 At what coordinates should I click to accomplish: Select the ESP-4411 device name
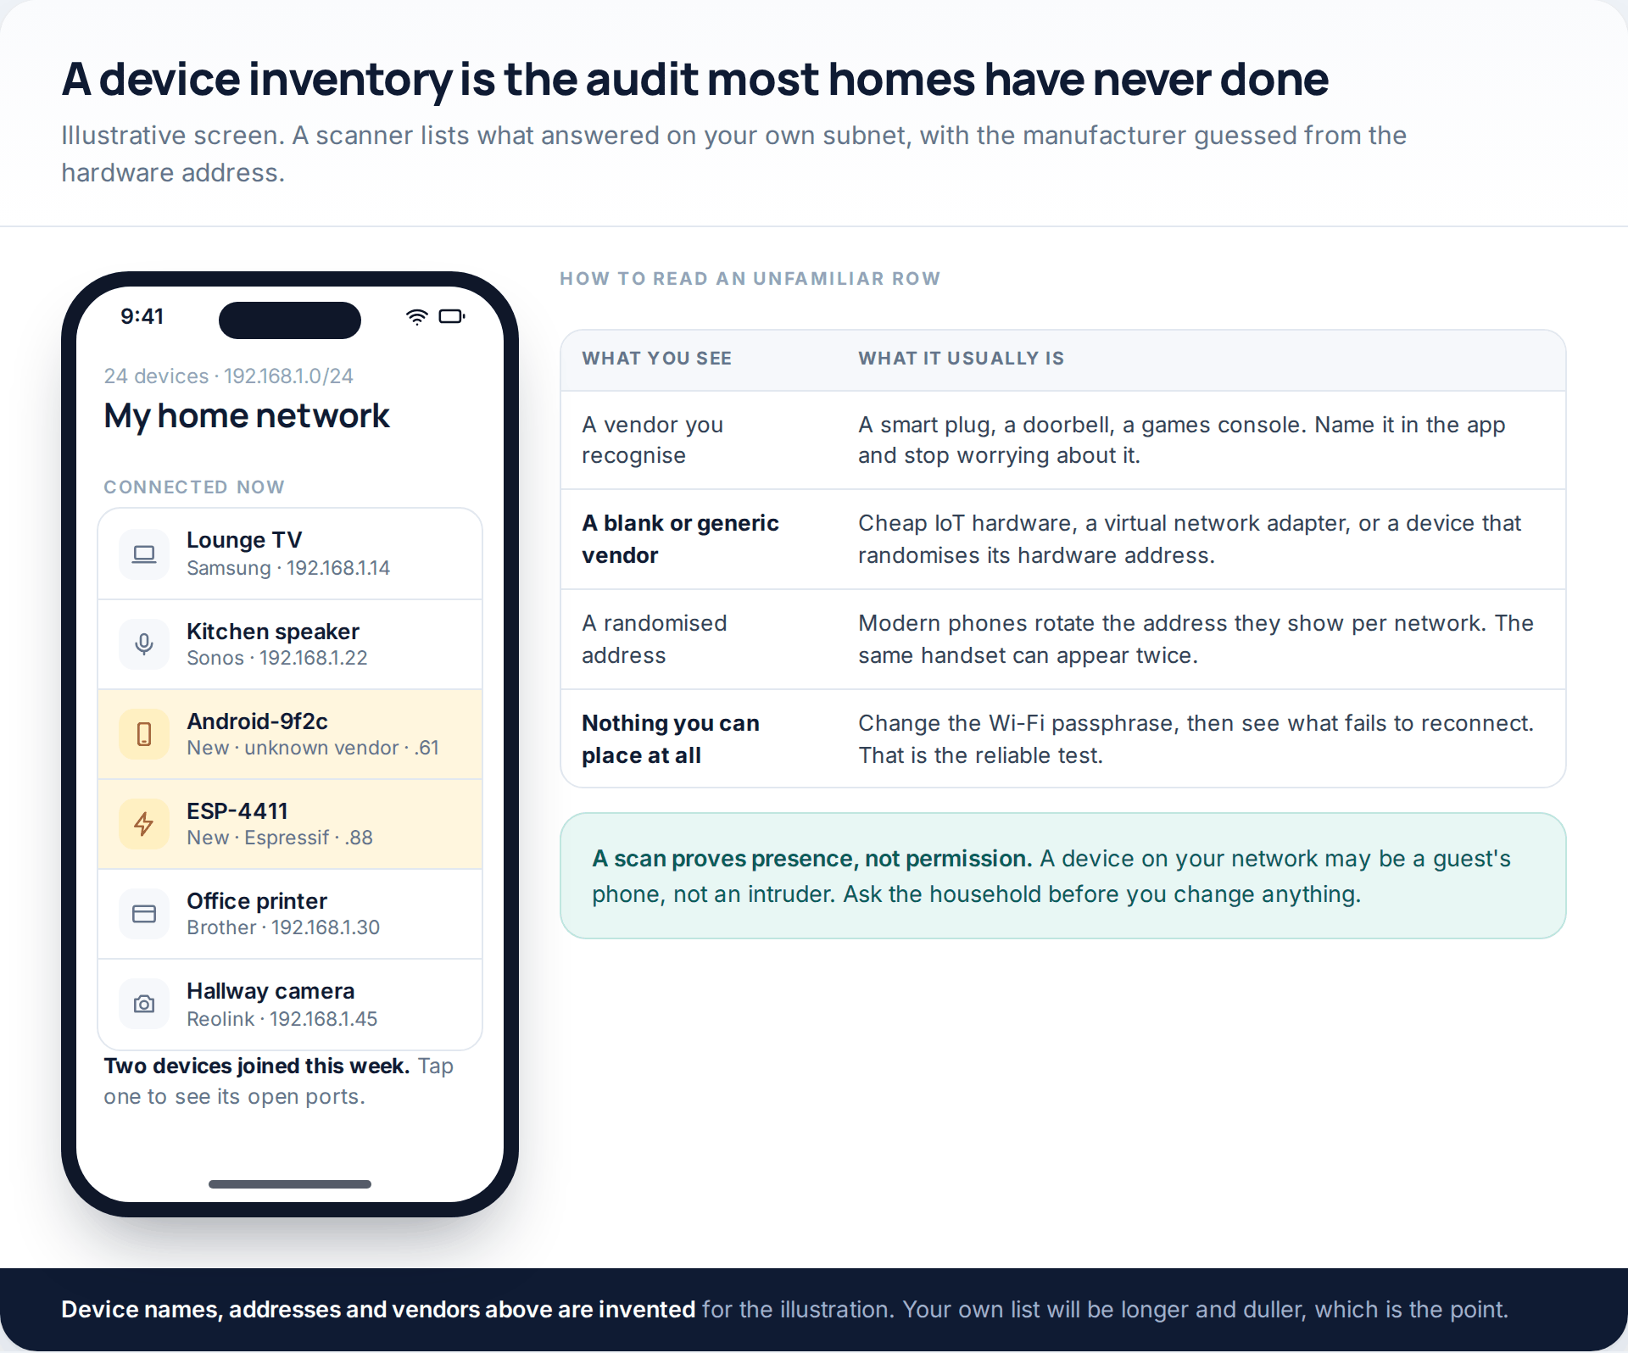[237, 811]
